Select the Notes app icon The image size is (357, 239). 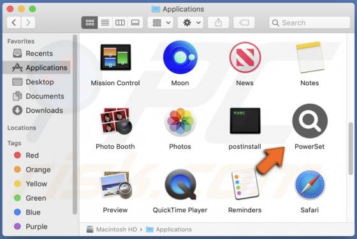[310, 57]
